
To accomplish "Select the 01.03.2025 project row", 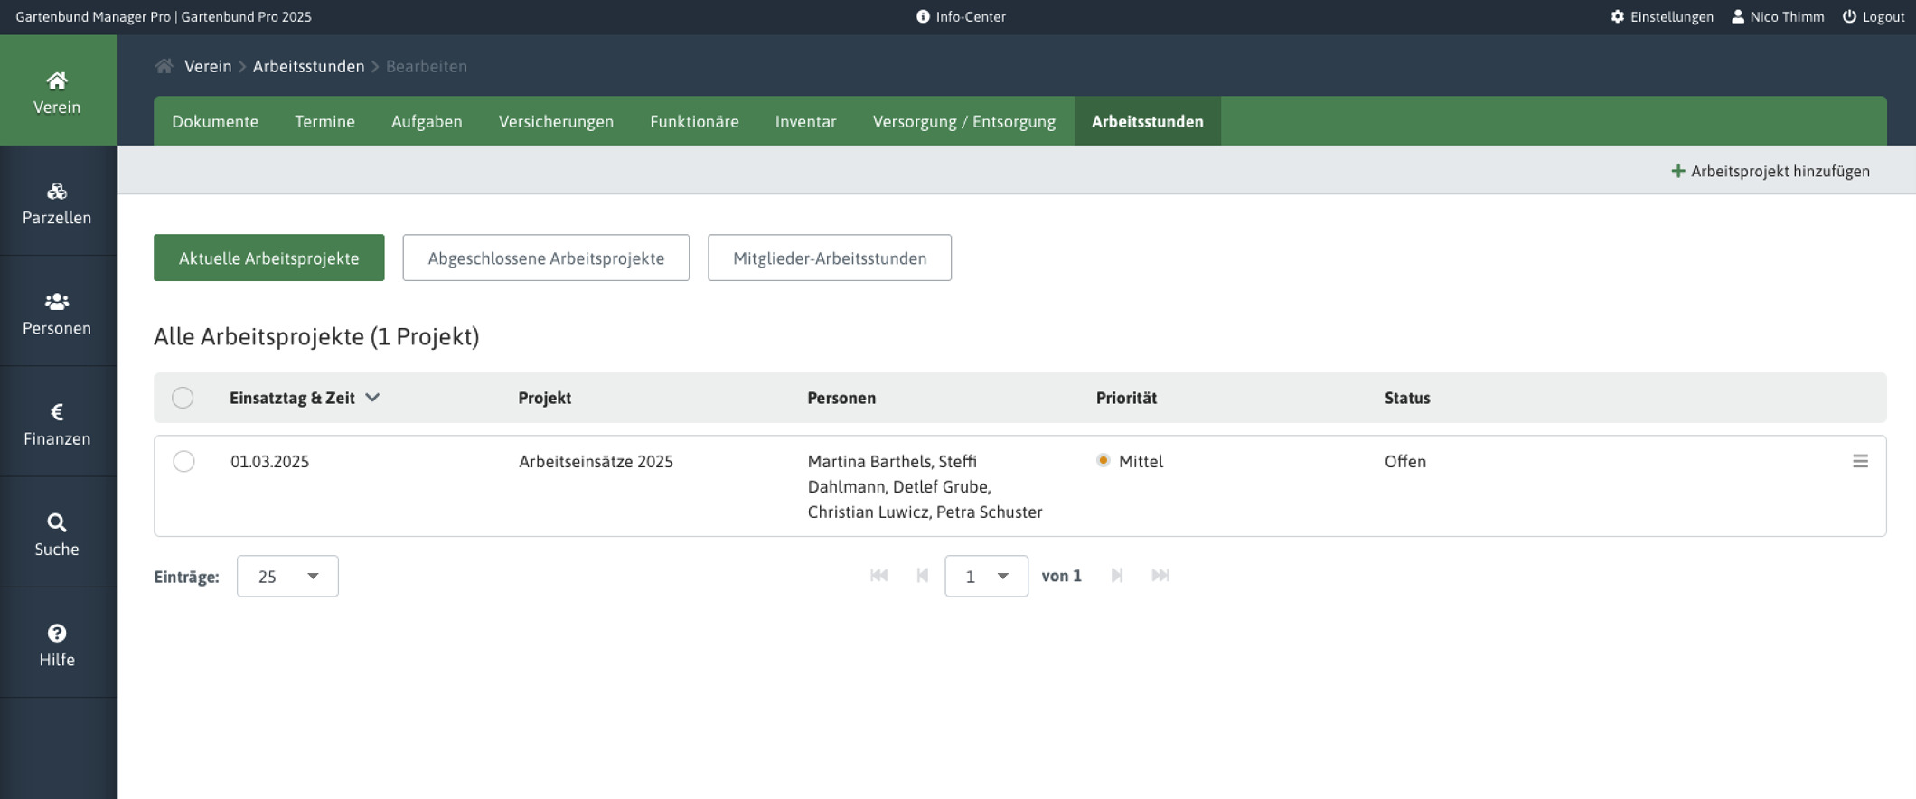I will [183, 461].
